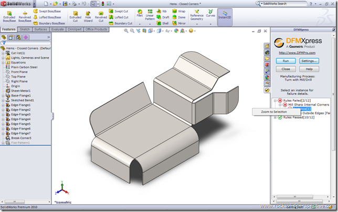
Task: Open DimXpertManager tab icon
Action: click(x=26, y=37)
